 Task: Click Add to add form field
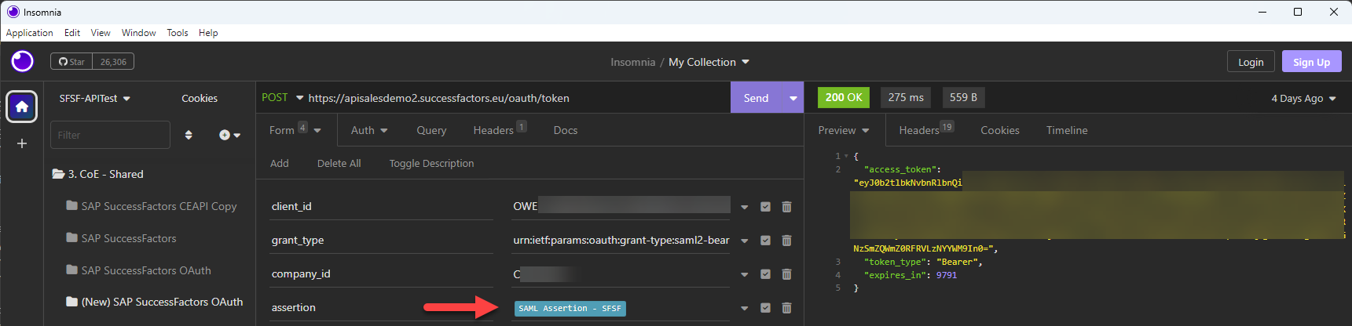pos(280,163)
